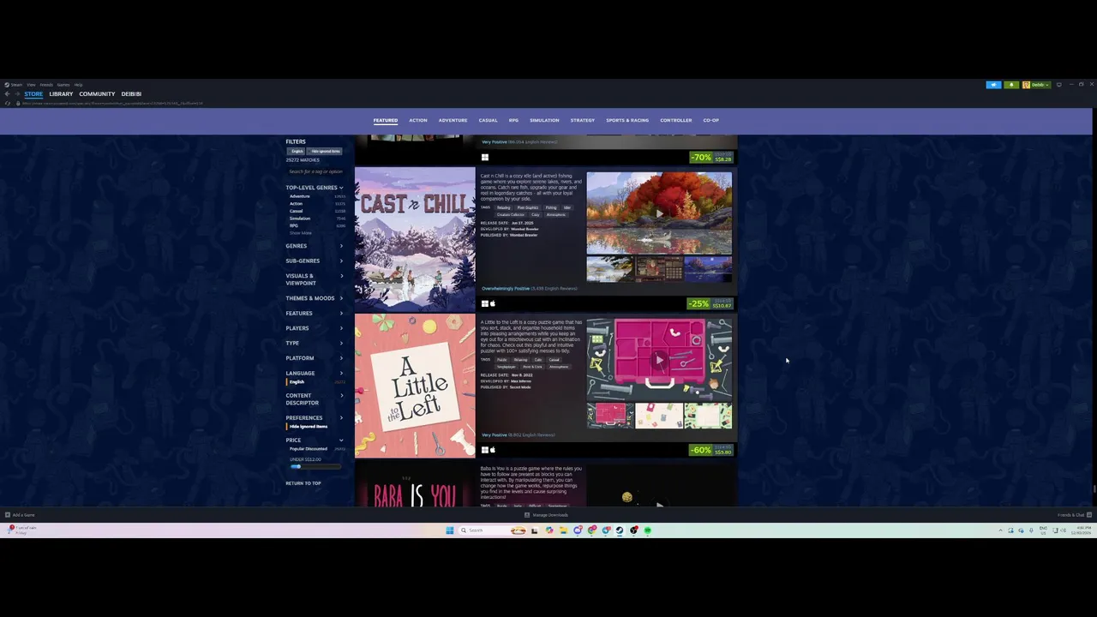Click Return to Top link
Image resolution: width=1097 pixels, height=617 pixels.
[303, 483]
